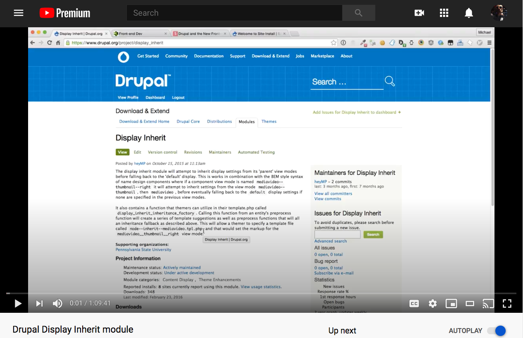Open the Advanced search link
The image size is (523, 338).
330,241
